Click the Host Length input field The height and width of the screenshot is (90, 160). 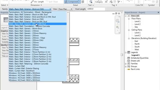95,9
